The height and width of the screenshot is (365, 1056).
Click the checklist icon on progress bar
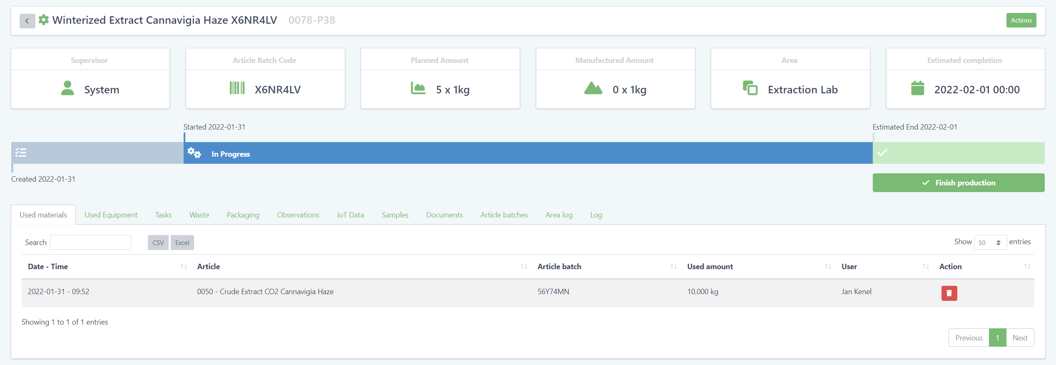pyautogui.click(x=21, y=153)
